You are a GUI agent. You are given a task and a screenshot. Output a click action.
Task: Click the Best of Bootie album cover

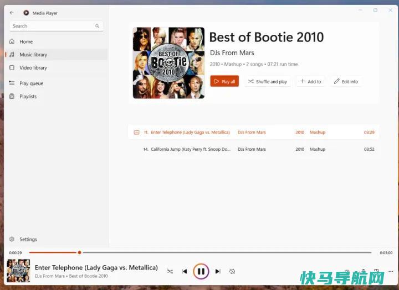(x=168, y=63)
